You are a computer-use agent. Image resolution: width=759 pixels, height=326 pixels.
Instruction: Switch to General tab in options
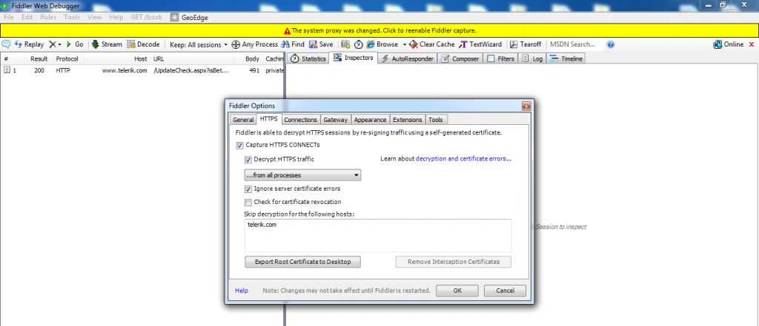(243, 120)
